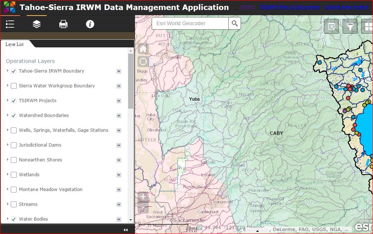Screen dimensions: 373x234
Task: Enable the Streams layer checkbox
Action: 14,204
